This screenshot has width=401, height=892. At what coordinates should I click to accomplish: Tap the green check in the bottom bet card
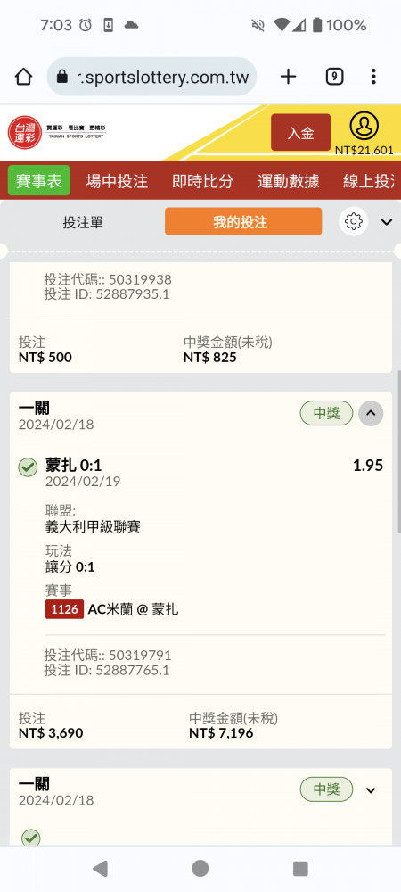tap(30, 838)
